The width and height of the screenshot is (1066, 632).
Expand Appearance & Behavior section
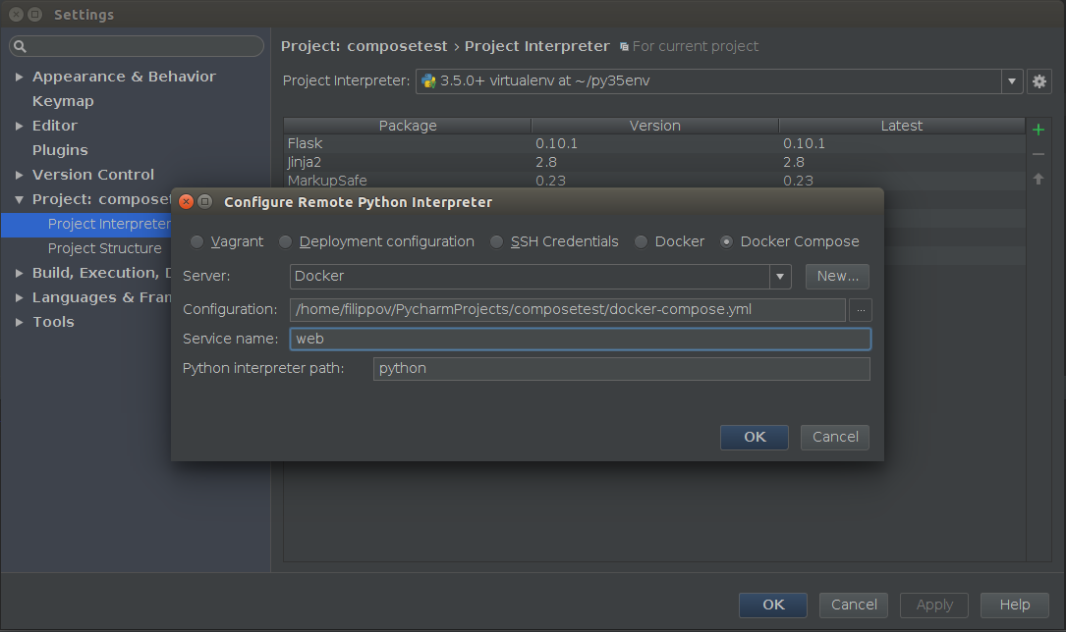point(19,77)
